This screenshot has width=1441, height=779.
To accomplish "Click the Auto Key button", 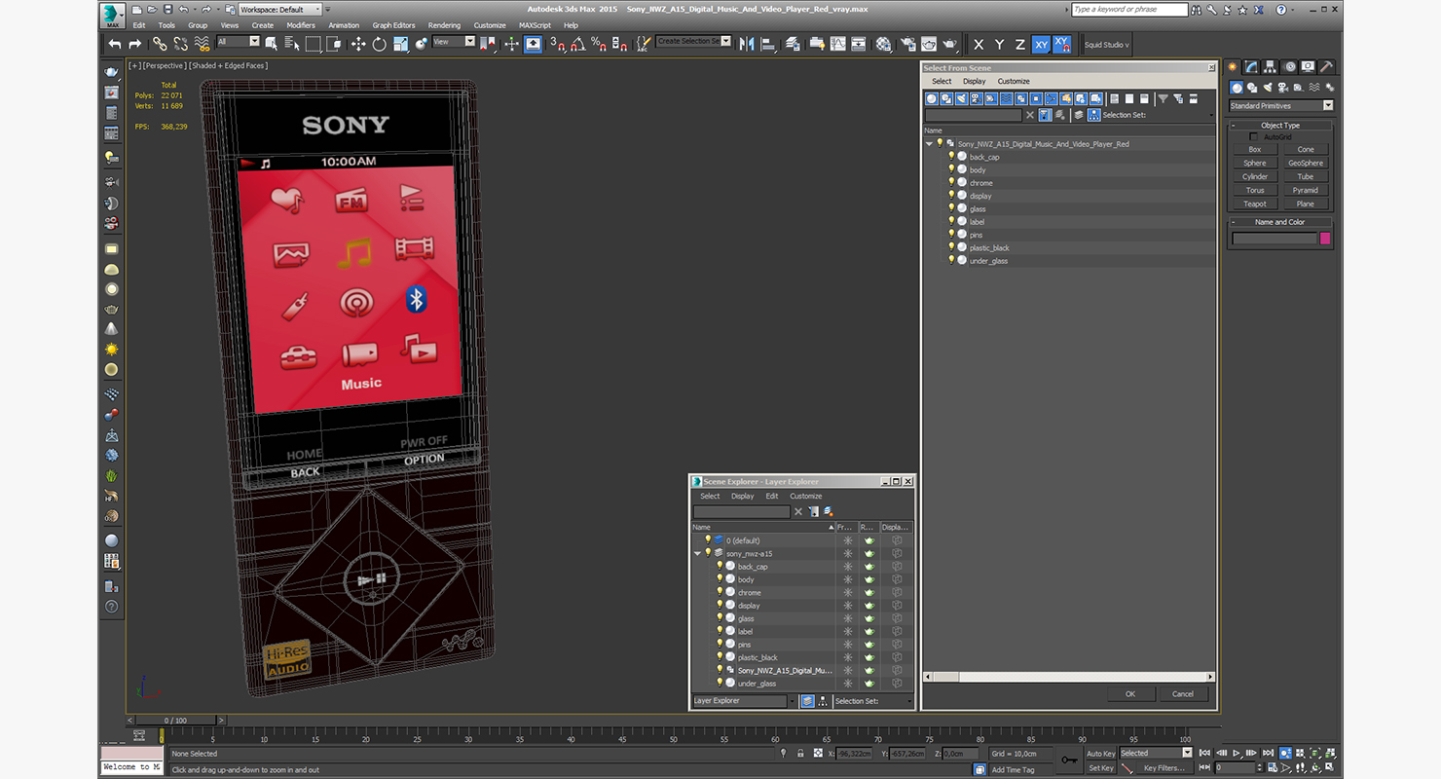I will 1100,754.
